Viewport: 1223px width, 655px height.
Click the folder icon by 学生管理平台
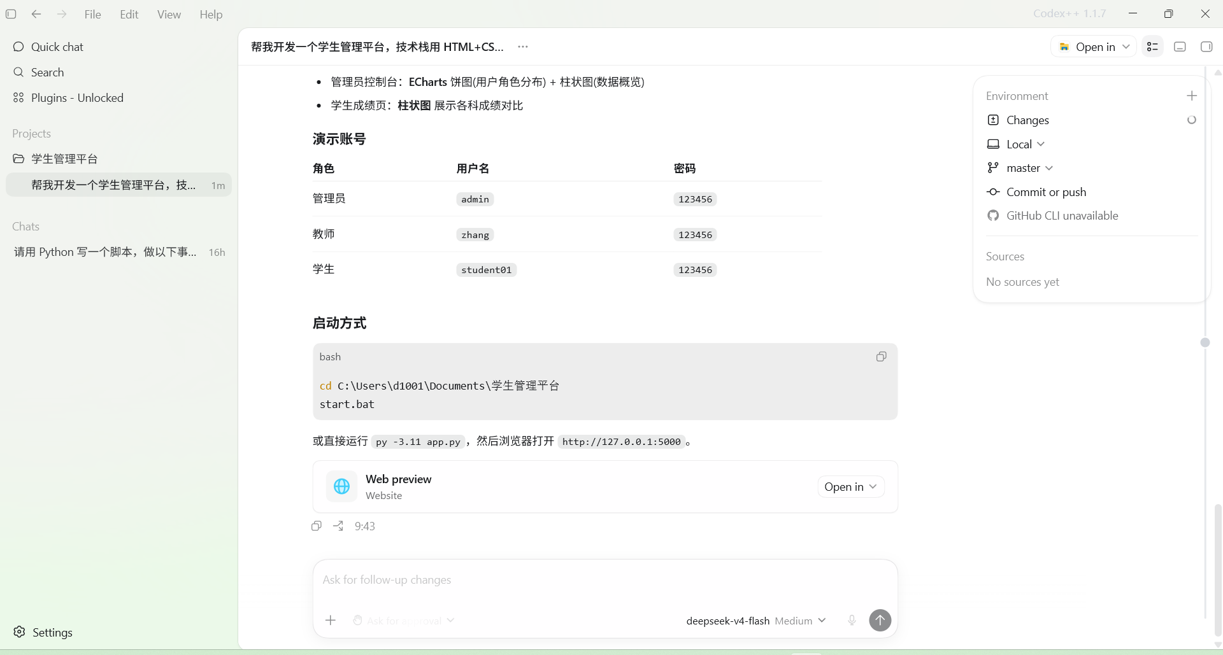[18, 158]
